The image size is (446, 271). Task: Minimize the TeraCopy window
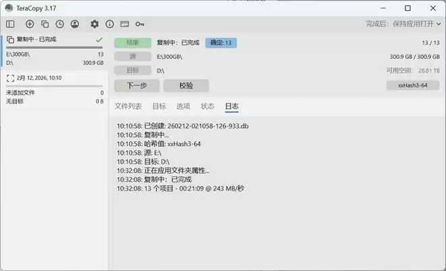pyautogui.click(x=383, y=8)
